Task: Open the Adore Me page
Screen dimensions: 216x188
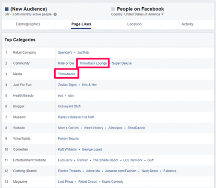Action: pos(93,171)
